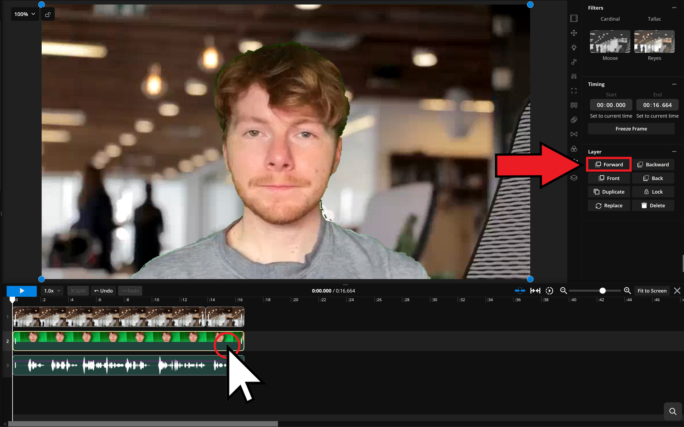Open the Audio settings via music note icon
Screen dimensions: 684x427
click(x=574, y=62)
